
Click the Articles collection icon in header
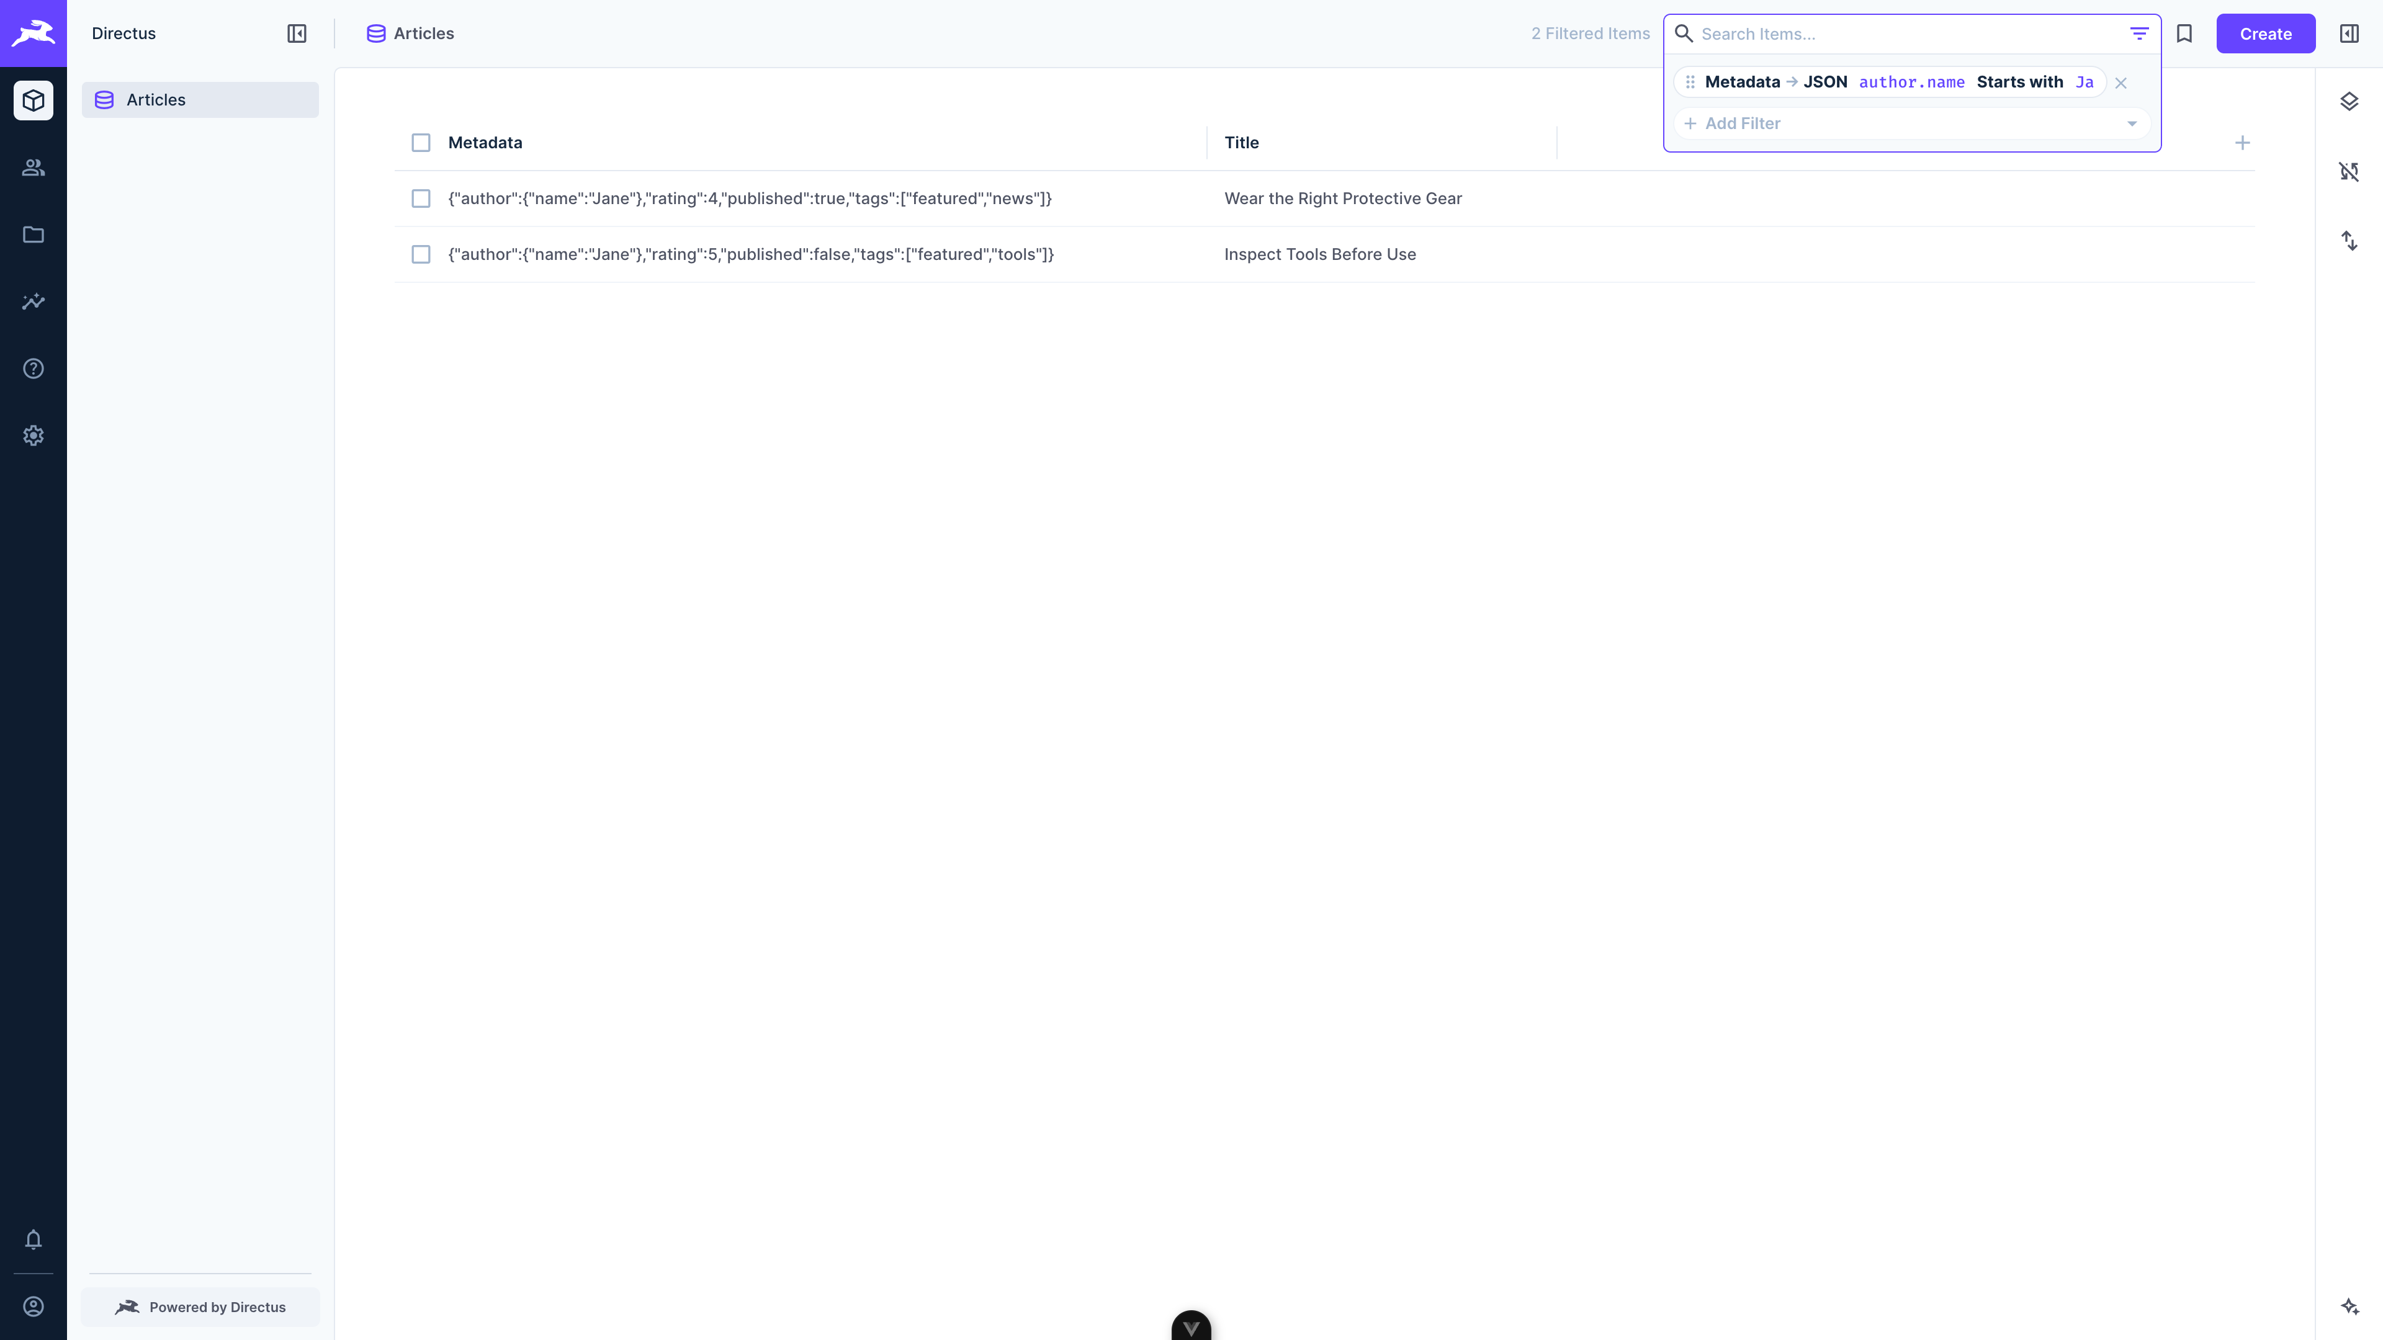pos(375,33)
